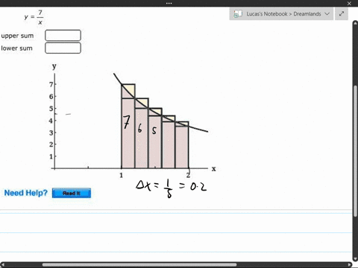358x268 pixels.
Task: Click the lower sum input box
Action: tap(63, 48)
